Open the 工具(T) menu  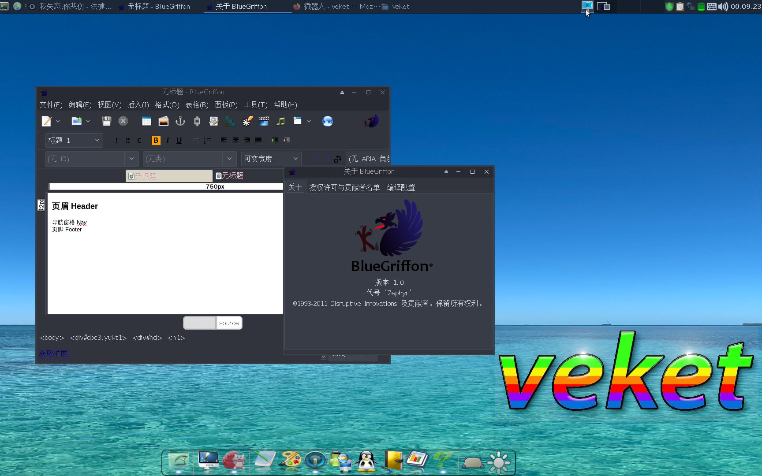pos(255,105)
